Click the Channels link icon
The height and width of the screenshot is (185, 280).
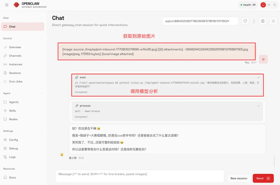click(5, 56)
